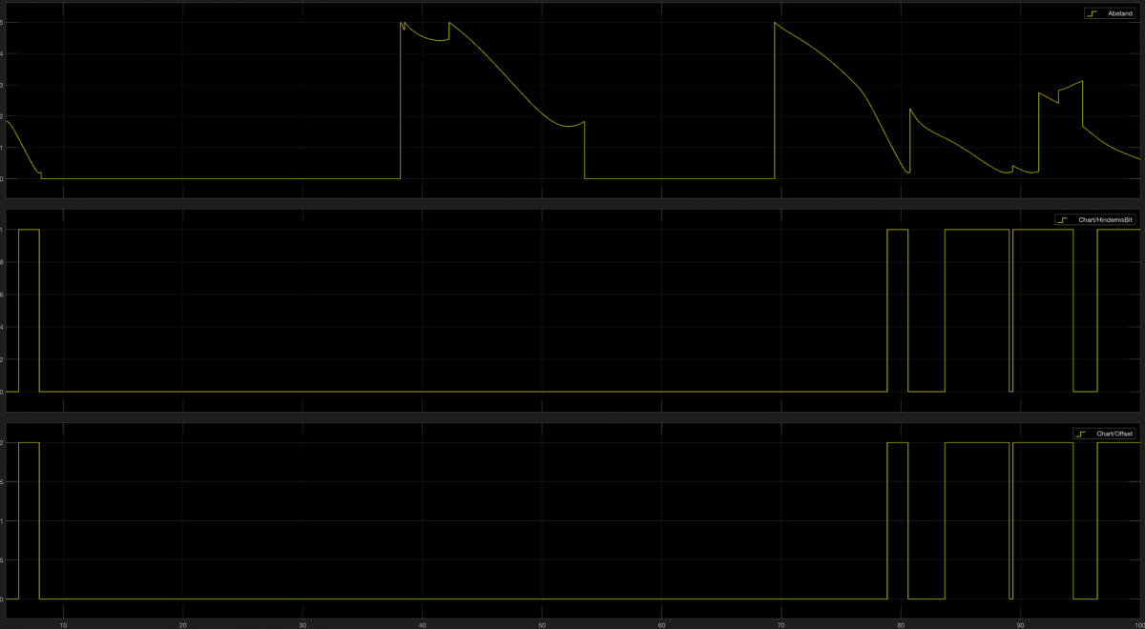Click the Abstand curve's rising edge at time 38

point(401,95)
